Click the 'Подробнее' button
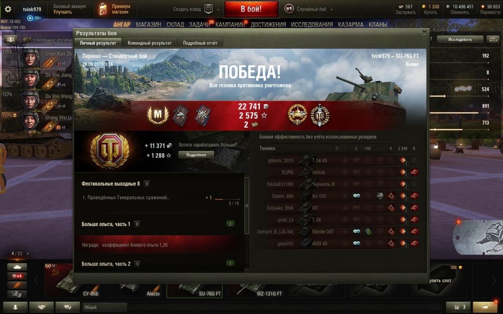Image resolution: width=503 pixels, height=314 pixels. point(196,154)
